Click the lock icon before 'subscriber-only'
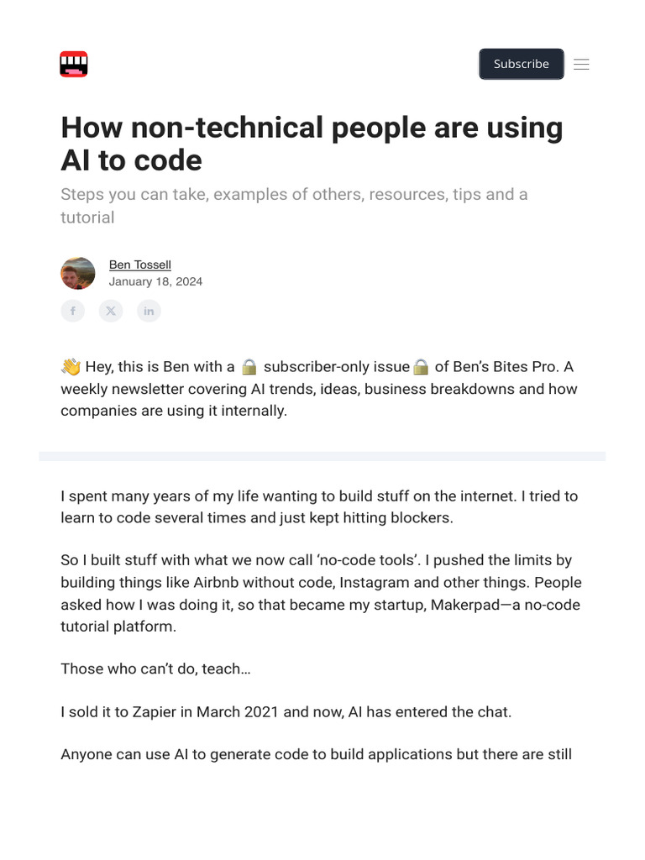This screenshot has height=860, width=645. click(249, 367)
